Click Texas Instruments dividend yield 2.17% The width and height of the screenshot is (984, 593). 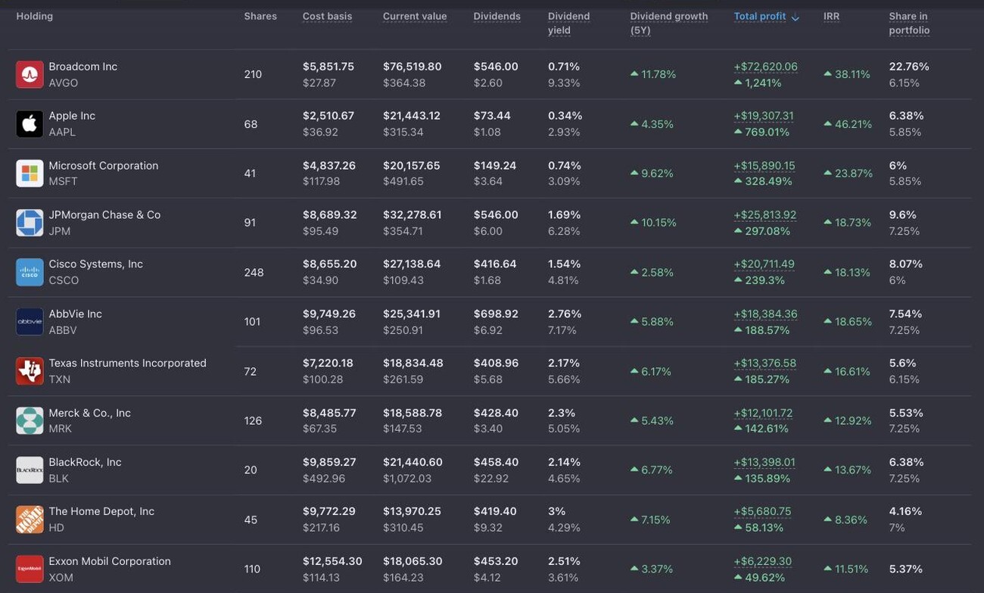coord(564,364)
